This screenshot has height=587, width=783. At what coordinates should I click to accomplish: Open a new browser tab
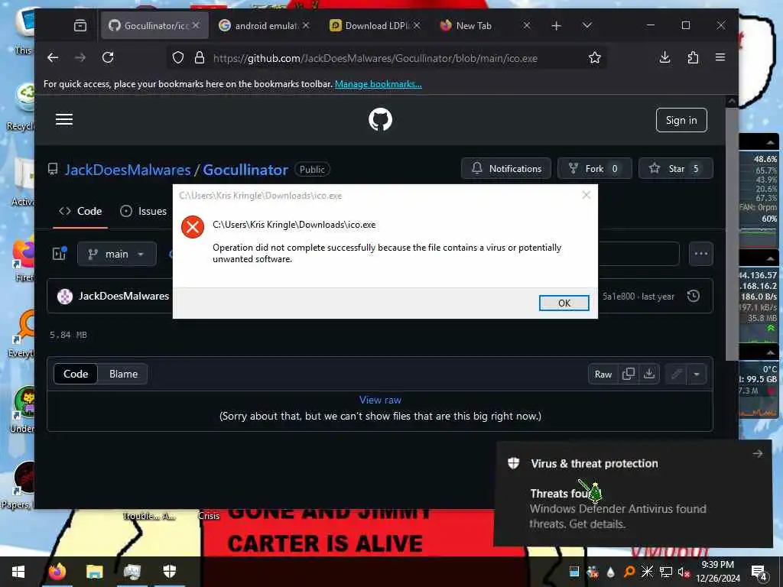[x=557, y=25]
